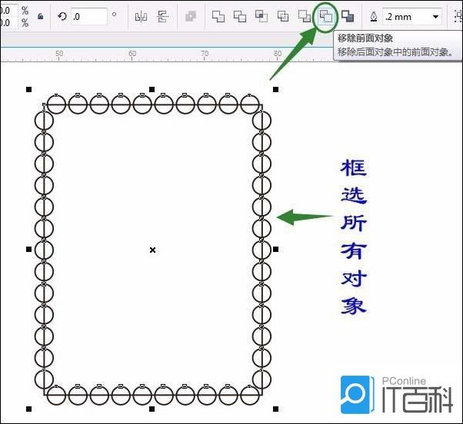Apply the Front Minus Back command
The width and height of the screenshot is (463, 424).
coord(304,16)
